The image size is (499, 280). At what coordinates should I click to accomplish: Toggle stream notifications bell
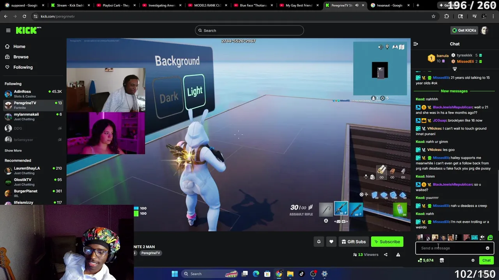(319, 242)
